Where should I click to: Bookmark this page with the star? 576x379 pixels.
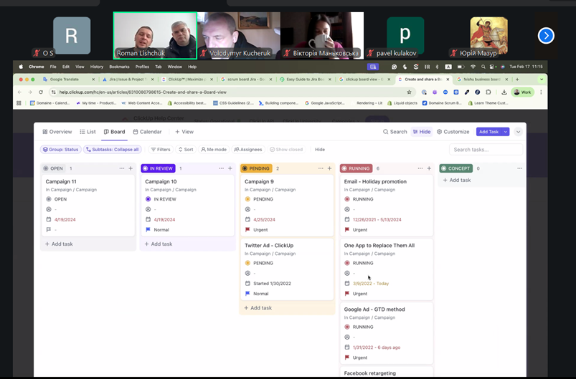click(x=409, y=92)
